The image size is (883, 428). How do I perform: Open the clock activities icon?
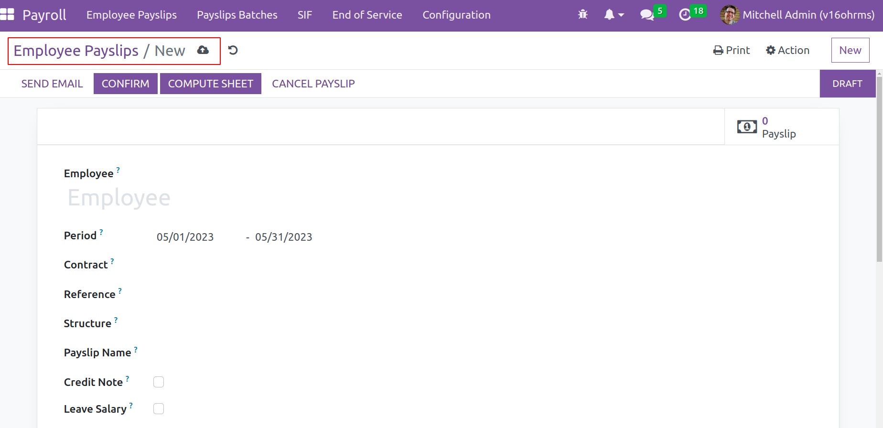point(685,15)
